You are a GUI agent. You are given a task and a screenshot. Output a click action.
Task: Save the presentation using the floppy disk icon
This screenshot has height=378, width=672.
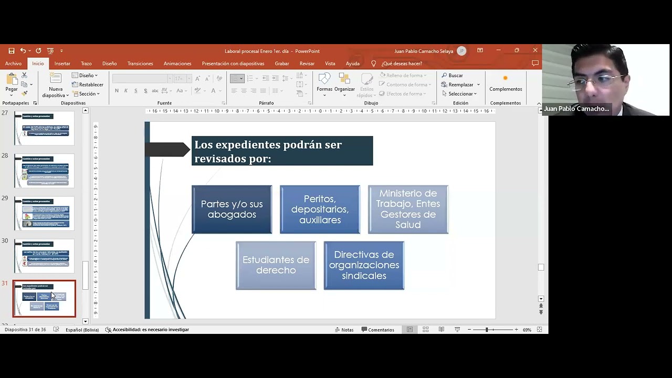coord(11,51)
